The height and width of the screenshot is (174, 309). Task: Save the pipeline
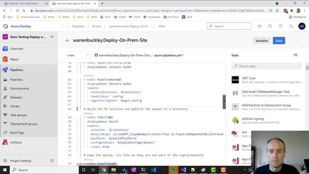coord(279,41)
